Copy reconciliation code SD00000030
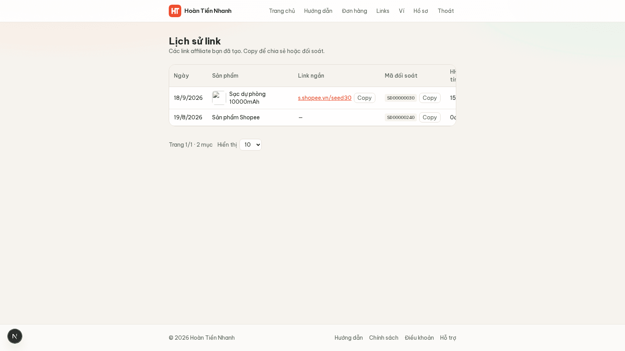 (x=430, y=98)
